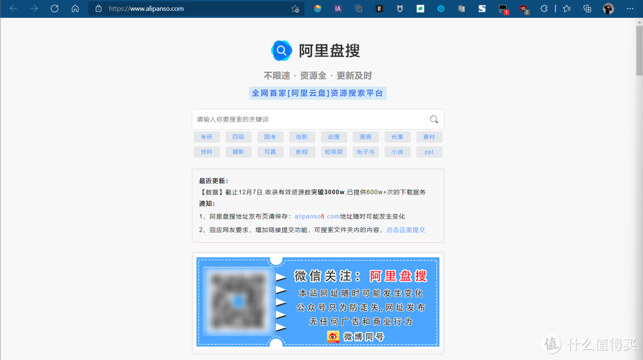Select the 摄影 keyword tag
The image size is (643, 360).
(238, 151)
